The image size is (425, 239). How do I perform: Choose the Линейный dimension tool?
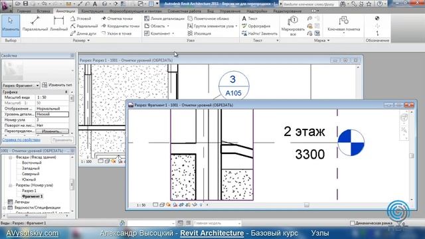pyautogui.click(x=58, y=24)
